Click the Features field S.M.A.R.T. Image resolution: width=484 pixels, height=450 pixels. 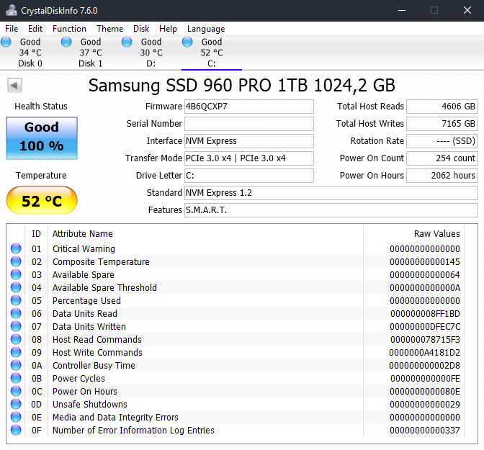coord(331,210)
